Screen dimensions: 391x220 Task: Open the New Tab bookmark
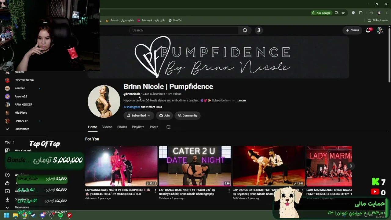click(x=175, y=20)
